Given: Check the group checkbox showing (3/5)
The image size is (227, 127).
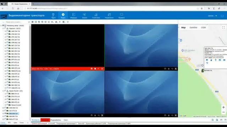Looking at the screenshot, I should pyautogui.click(x=5, y=91).
